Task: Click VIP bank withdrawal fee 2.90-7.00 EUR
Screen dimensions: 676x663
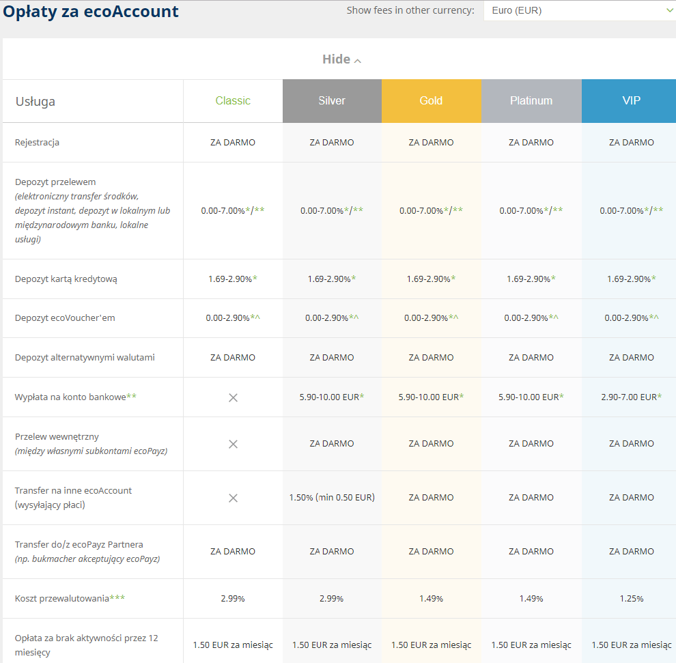Action: pos(631,397)
